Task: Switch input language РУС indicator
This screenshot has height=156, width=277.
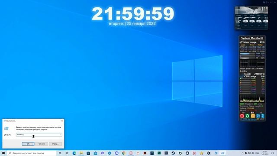Action: (257, 153)
